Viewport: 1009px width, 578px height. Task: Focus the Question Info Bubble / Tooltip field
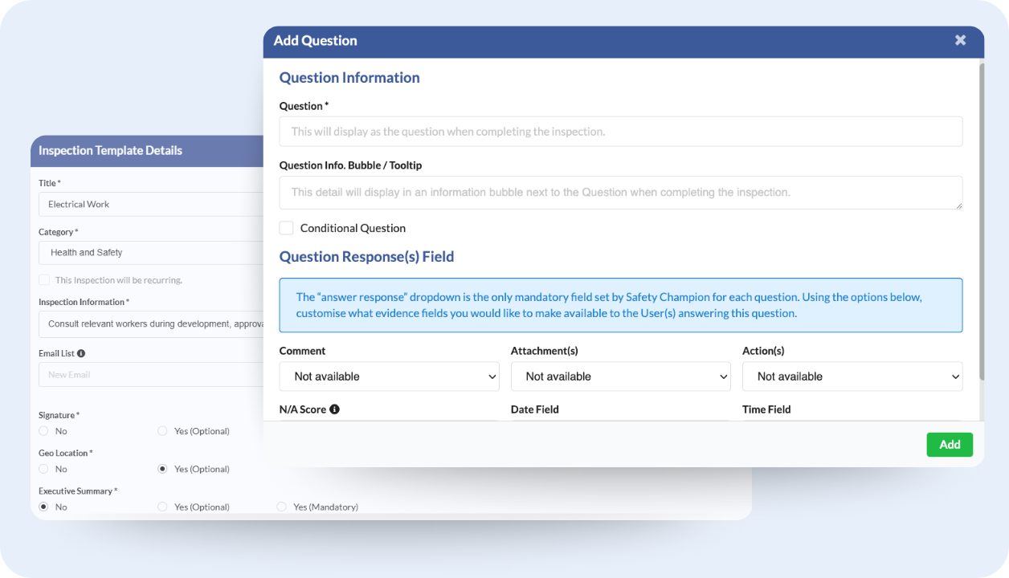pyautogui.click(x=620, y=193)
